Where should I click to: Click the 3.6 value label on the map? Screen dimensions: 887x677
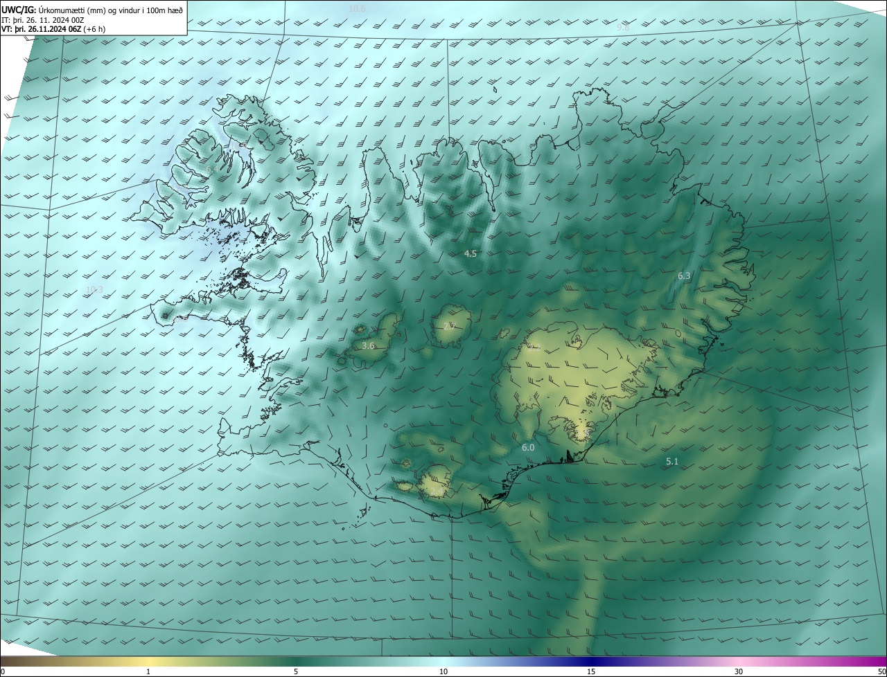[x=368, y=345]
